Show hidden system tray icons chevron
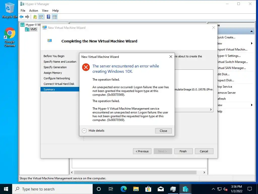 [213, 189]
